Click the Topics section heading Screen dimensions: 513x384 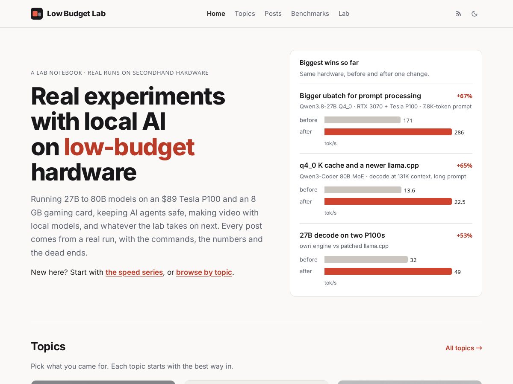[48, 346]
